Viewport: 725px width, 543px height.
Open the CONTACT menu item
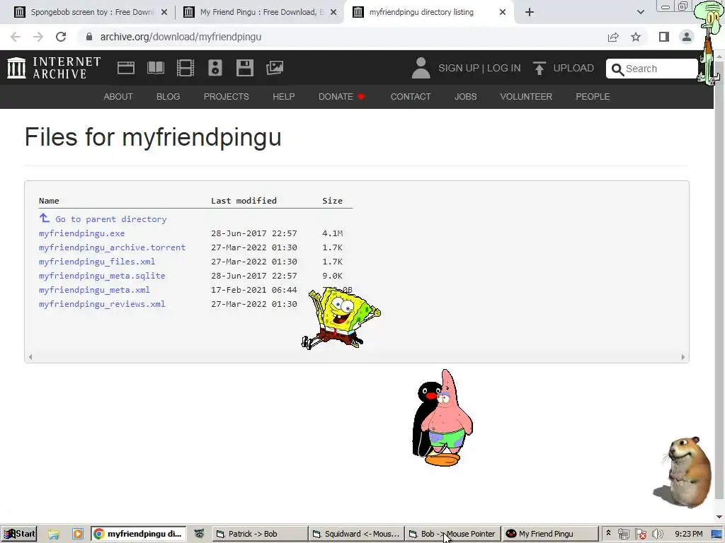click(411, 96)
